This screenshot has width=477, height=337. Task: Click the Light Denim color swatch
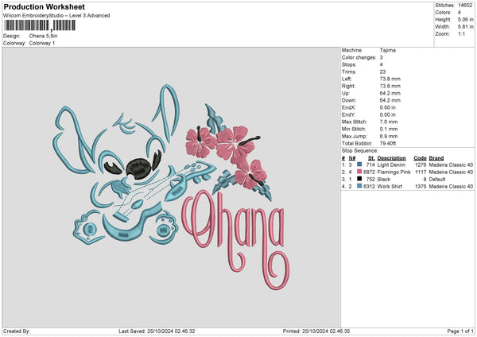(362, 165)
